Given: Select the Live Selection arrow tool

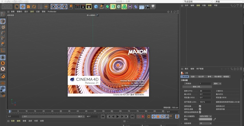Looking at the screenshot, I should coord(17,7).
